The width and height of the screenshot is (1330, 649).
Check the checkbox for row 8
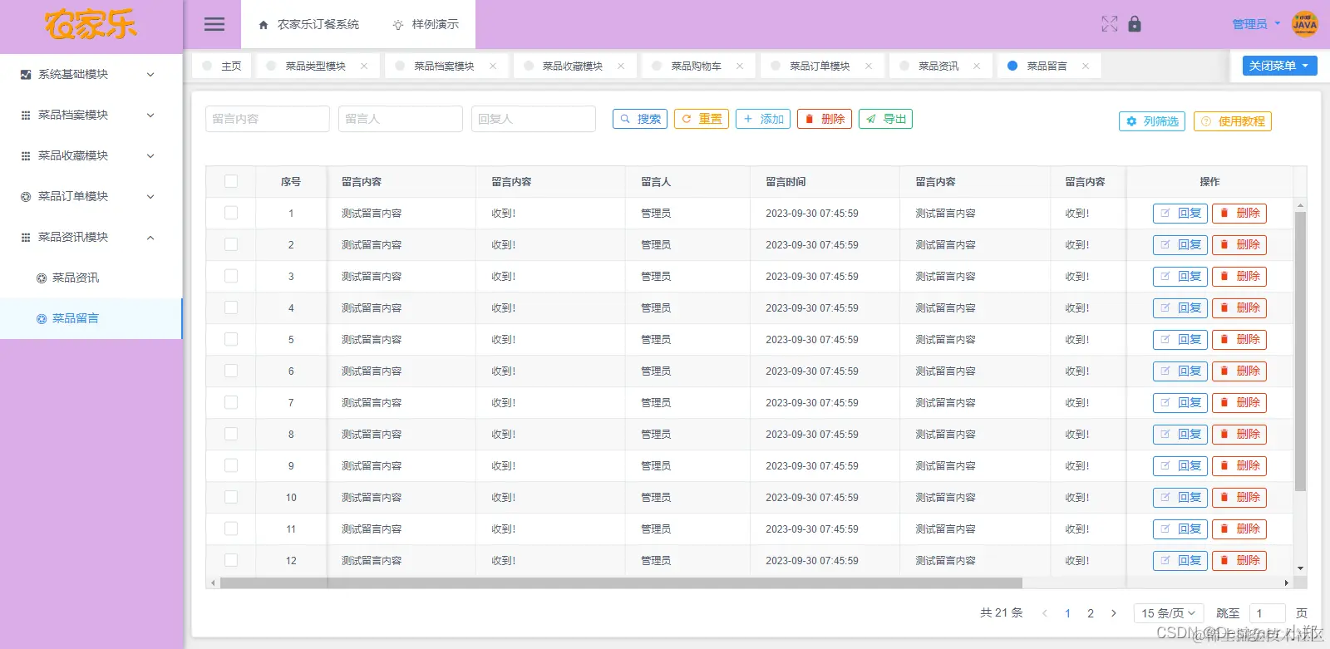point(231,434)
